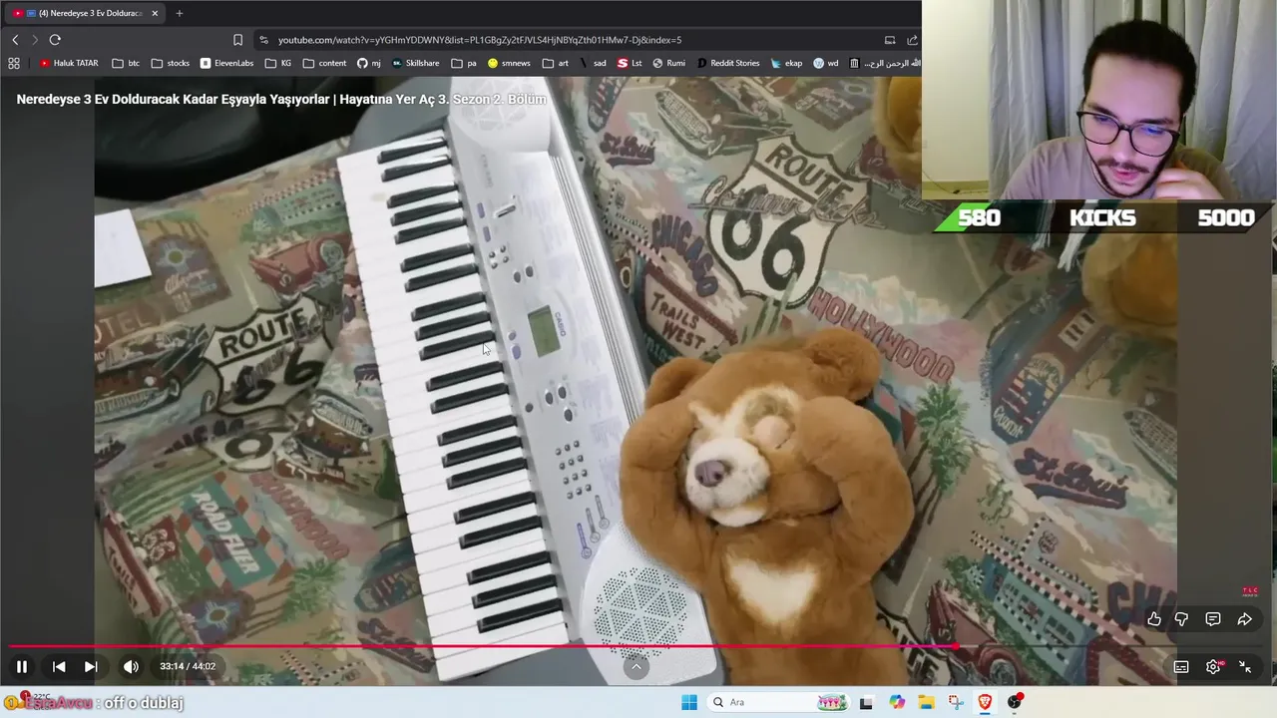1277x718 pixels.
Task: Open Lst bookmark
Action: pos(630,63)
